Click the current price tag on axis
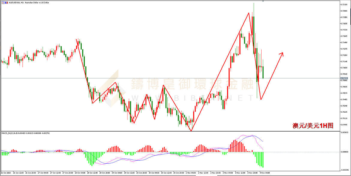The image size is (351, 176). coord(345,78)
